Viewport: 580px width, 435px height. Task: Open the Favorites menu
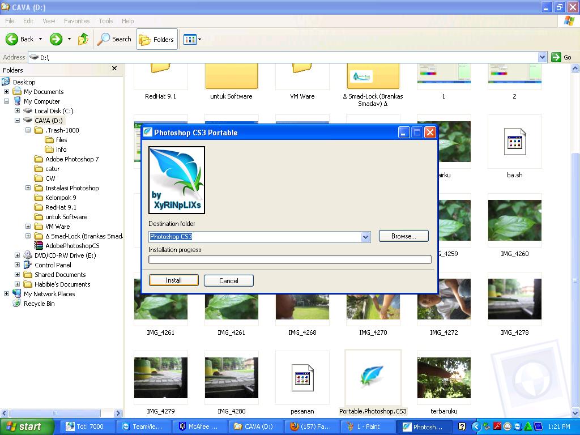coord(77,21)
